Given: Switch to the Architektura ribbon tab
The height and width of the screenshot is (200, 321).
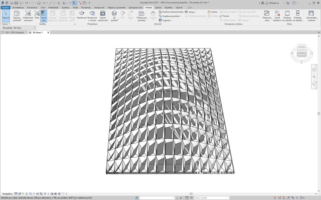Looking at the screenshot, I should (18, 7).
